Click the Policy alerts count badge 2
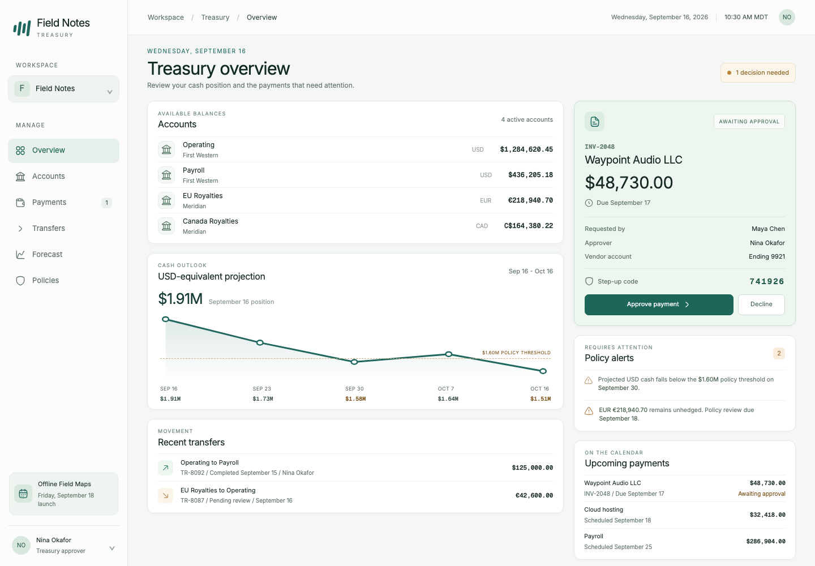The width and height of the screenshot is (815, 566). point(779,353)
